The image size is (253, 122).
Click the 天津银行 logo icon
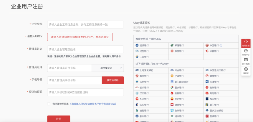(207, 82)
